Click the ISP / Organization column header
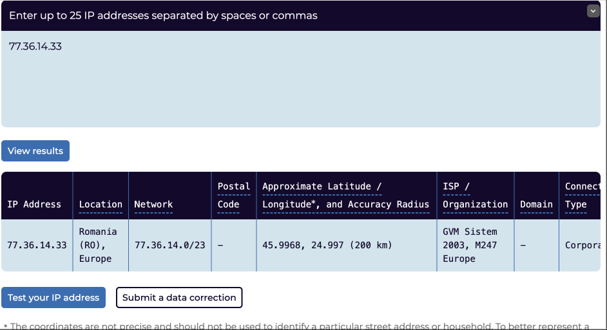The width and height of the screenshot is (607, 330). click(475, 196)
